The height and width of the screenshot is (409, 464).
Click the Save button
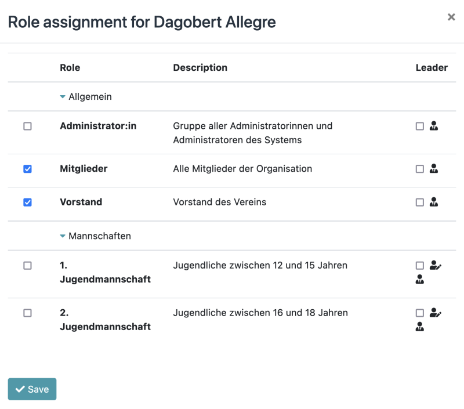[31, 389]
